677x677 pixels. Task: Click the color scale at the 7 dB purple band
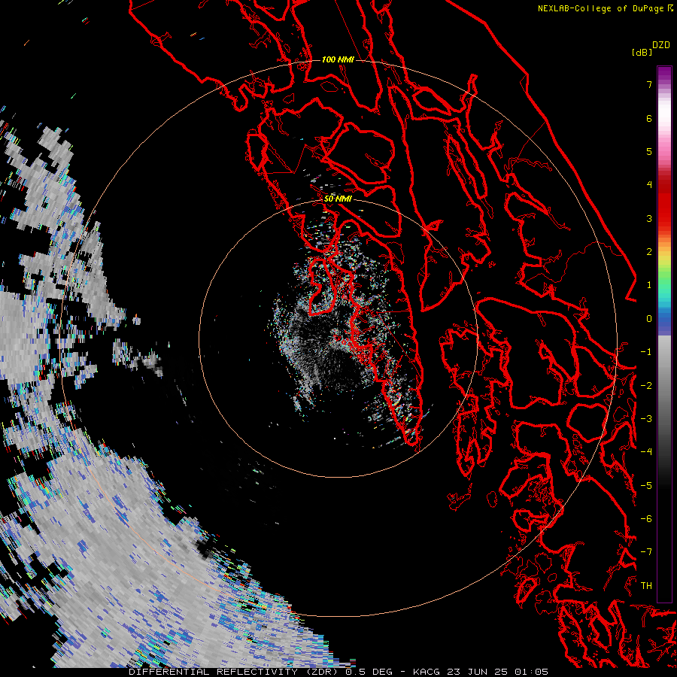tap(664, 84)
